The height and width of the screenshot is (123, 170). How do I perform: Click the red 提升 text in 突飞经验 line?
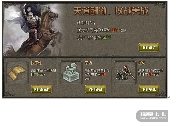coord(115,30)
